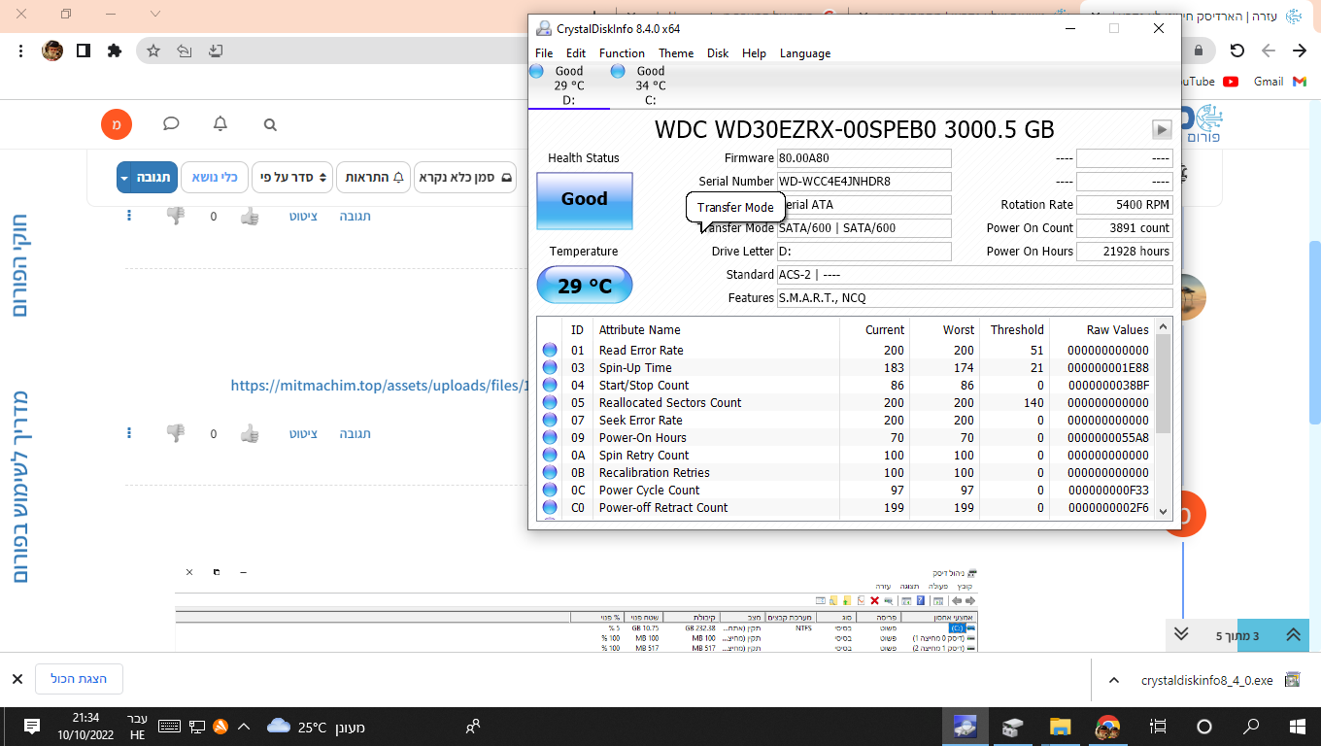Downvote the first post with thumbs down
Screen dimensions: 1321x746
click(x=176, y=216)
